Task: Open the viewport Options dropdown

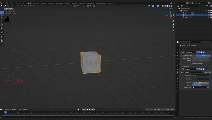Action: (x=172, y=9)
